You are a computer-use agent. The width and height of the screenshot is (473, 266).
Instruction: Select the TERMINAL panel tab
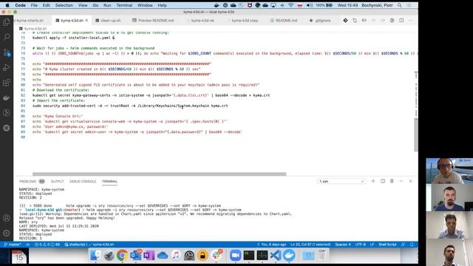pyautogui.click(x=109, y=181)
